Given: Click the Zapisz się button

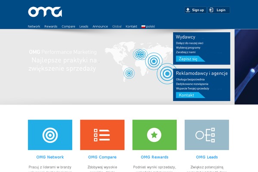Looking at the screenshot, I should pos(190,59).
